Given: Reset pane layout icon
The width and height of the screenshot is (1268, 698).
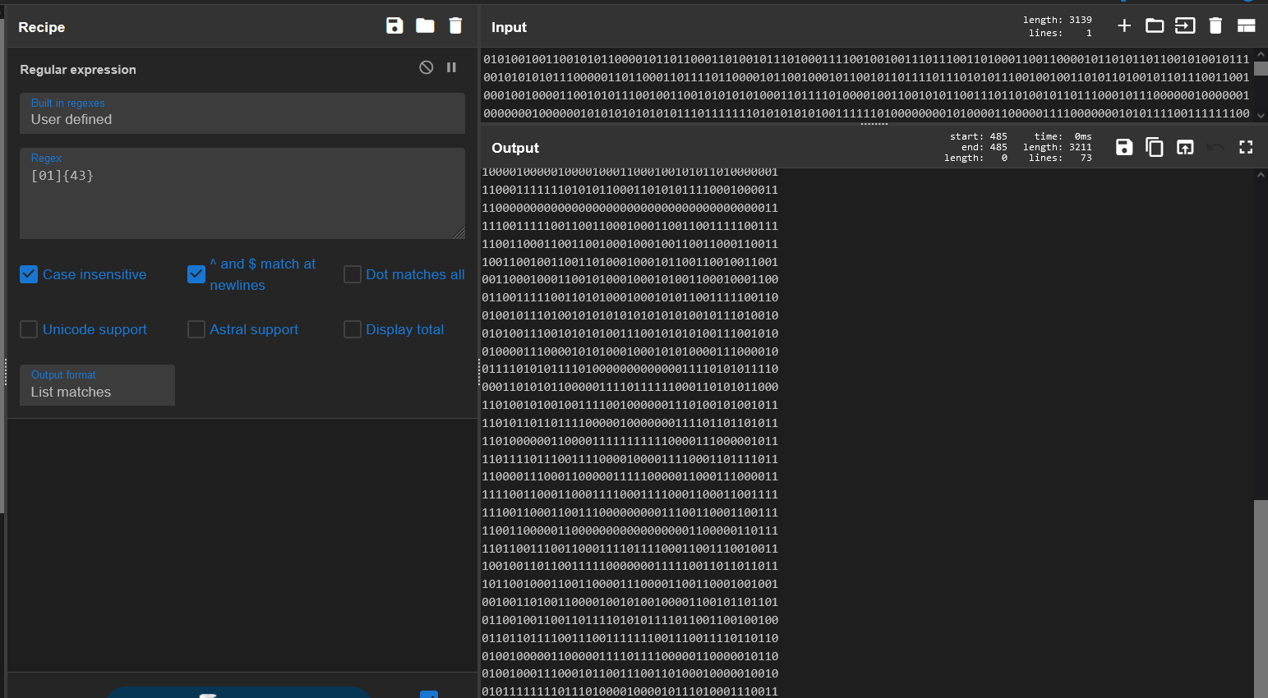Looking at the screenshot, I should (x=1246, y=25).
